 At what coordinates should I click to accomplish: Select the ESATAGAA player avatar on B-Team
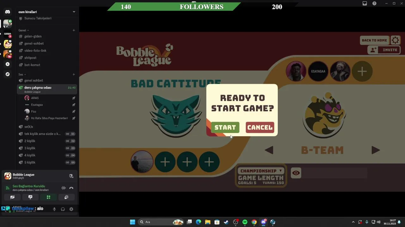(x=318, y=71)
